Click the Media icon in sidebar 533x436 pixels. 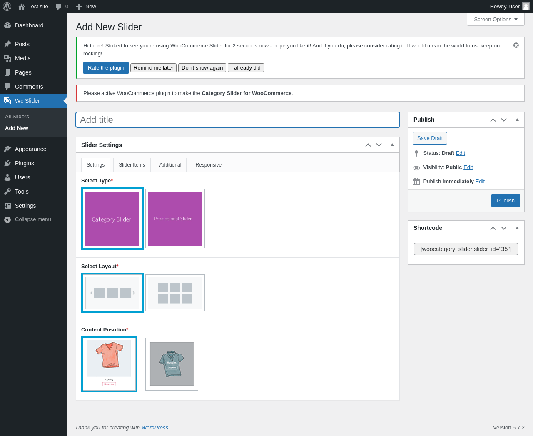click(x=7, y=58)
